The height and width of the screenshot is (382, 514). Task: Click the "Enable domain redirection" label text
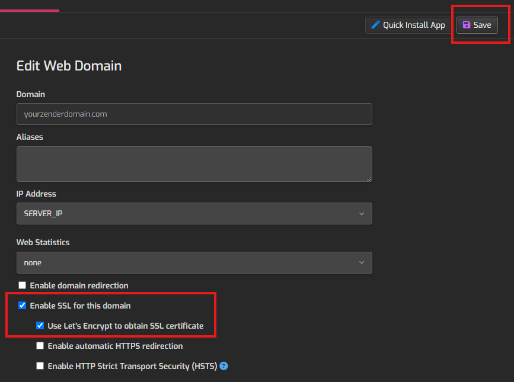point(79,285)
